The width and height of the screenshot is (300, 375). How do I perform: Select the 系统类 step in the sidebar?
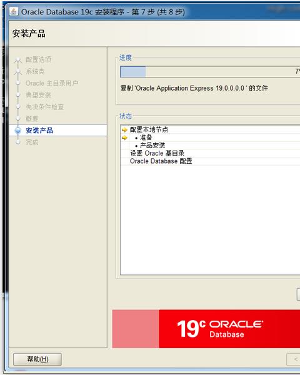[x=35, y=71]
